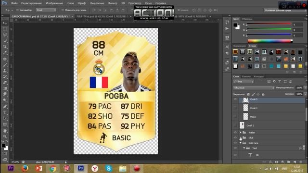Hide the Text group

[x=235, y=148]
